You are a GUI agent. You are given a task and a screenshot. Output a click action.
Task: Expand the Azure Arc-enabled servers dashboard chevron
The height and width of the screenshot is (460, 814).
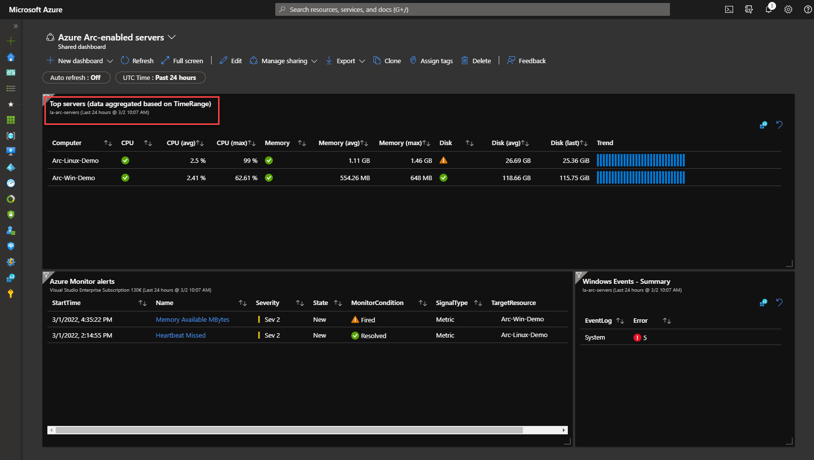(x=172, y=37)
